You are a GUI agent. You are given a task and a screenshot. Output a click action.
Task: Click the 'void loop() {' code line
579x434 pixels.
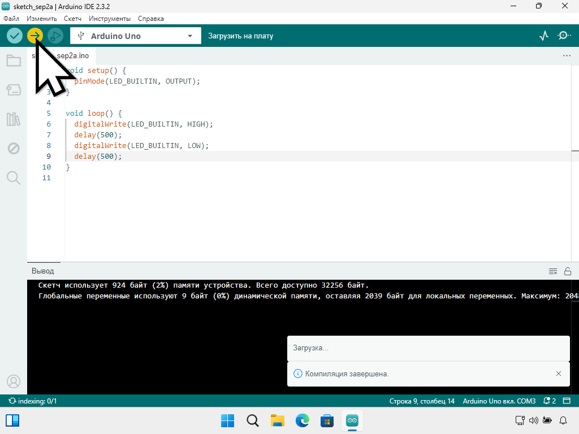point(94,113)
